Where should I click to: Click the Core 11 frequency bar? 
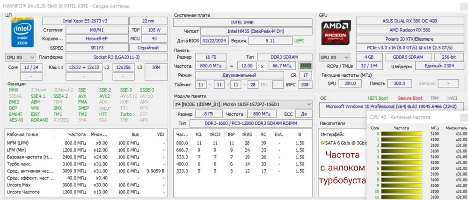(x=402, y=197)
